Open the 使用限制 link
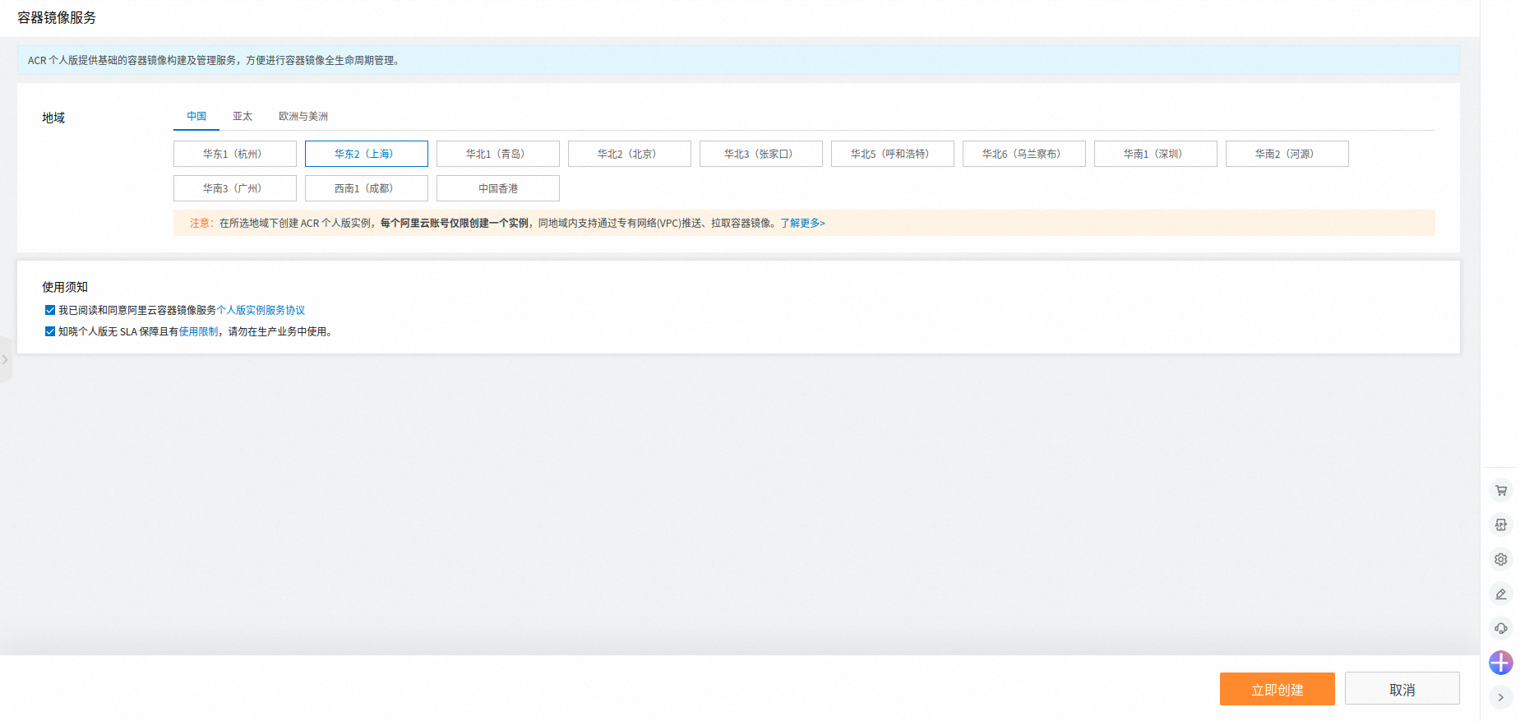 [198, 331]
